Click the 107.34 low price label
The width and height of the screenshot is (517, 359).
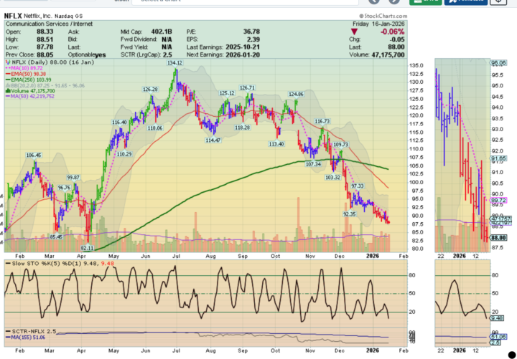pos(313,164)
